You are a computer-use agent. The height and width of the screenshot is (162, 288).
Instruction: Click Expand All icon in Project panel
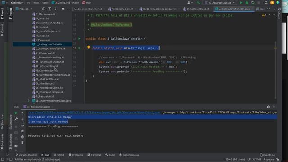[x=49, y=9]
